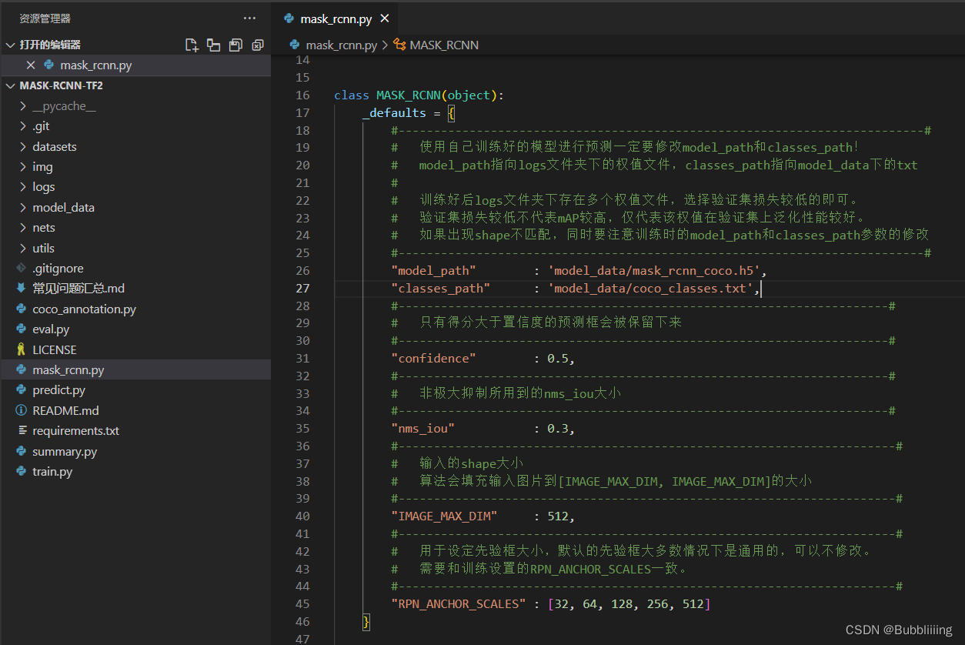Click the "model_path" key on line 26

click(x=433, y=270)
